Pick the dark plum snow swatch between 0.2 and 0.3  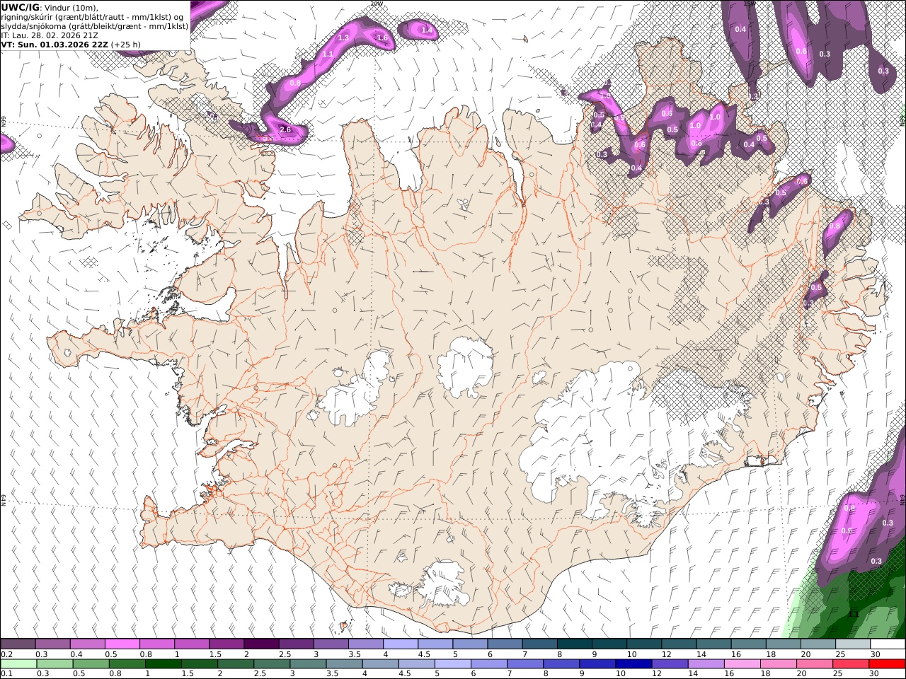tap(18, 644)
